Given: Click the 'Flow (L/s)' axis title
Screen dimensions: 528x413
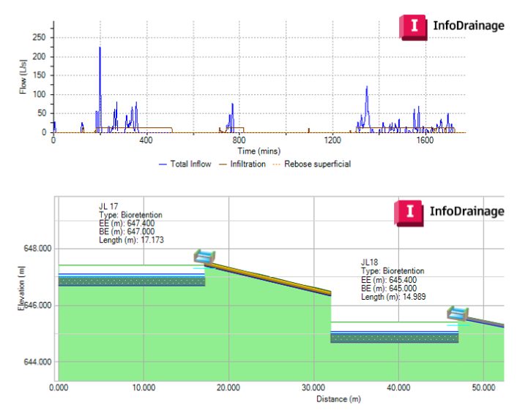Looking at the screenshot, I should [x=23, y=77].
